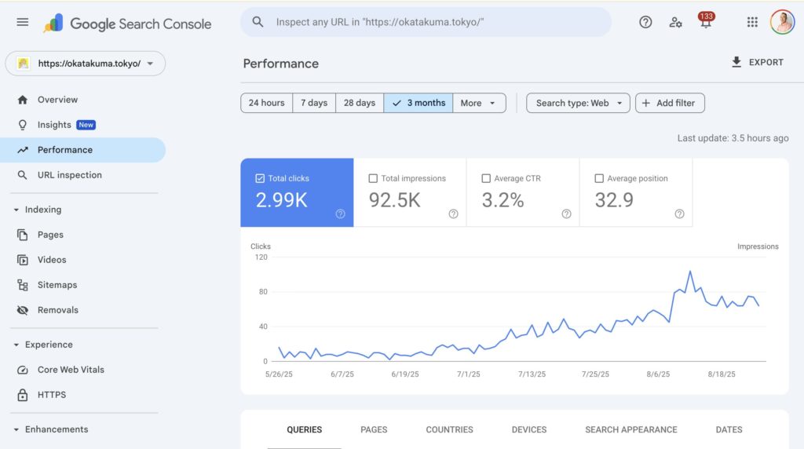This screenshot has width=804, height=449.
Task: Switch to the Devices tab
Action: (529, 429)
